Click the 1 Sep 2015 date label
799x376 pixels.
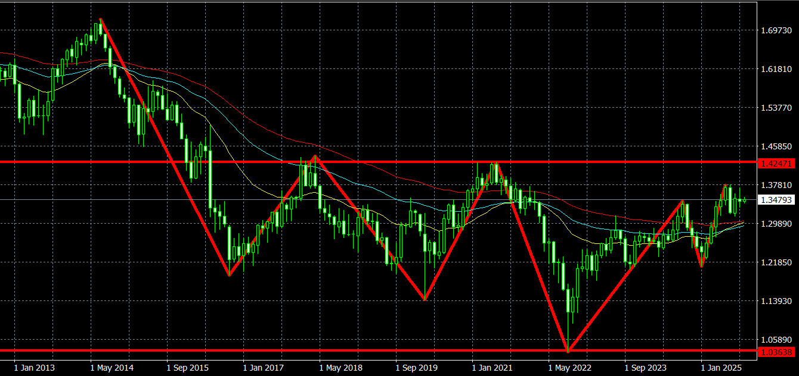pyautogui.click(x=187, y=368)
